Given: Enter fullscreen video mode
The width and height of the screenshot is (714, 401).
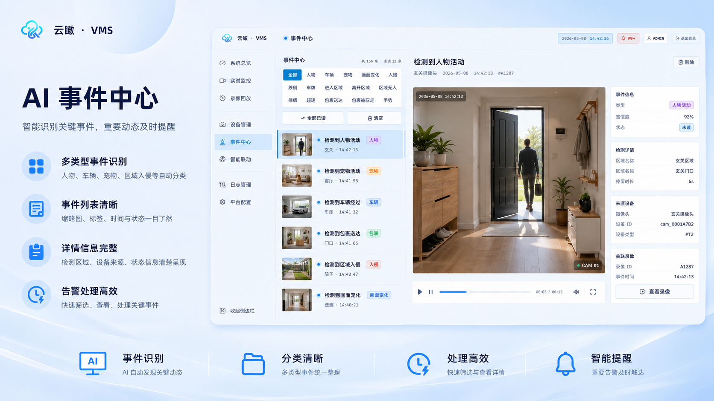Looking at the screenshot, I should [x=593, y=292].
